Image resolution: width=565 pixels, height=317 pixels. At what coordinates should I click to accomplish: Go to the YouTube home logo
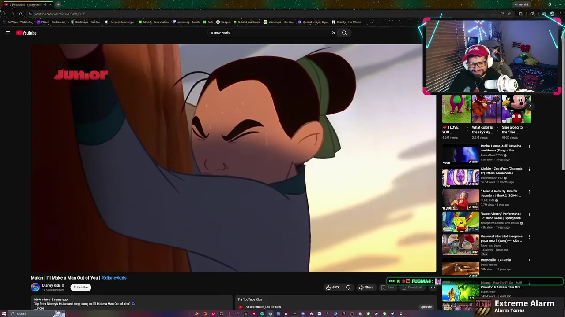pos(26,33)
